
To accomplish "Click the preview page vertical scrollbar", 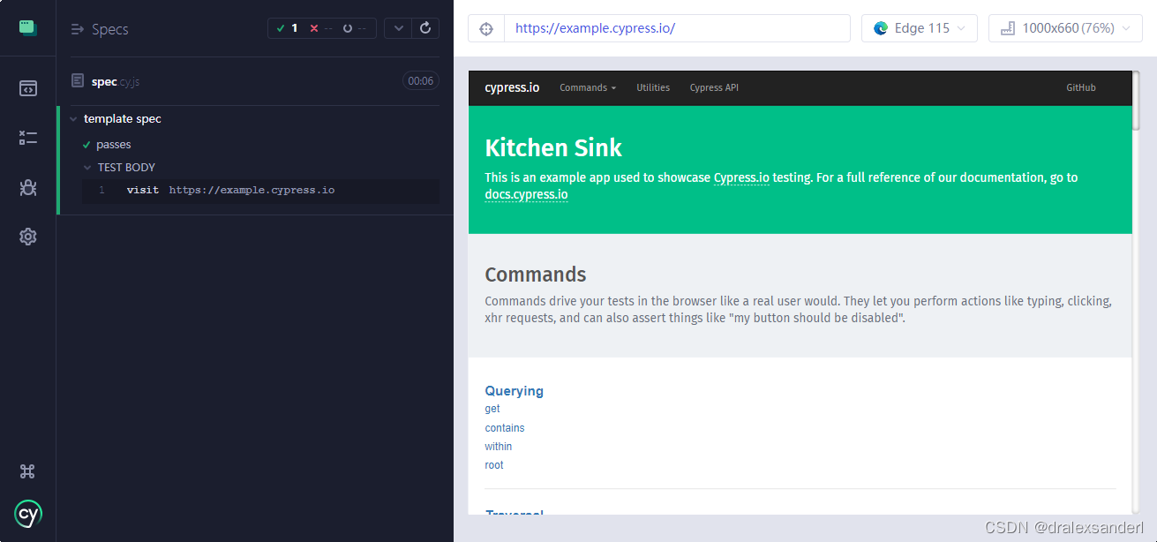I will (1137, 102).
